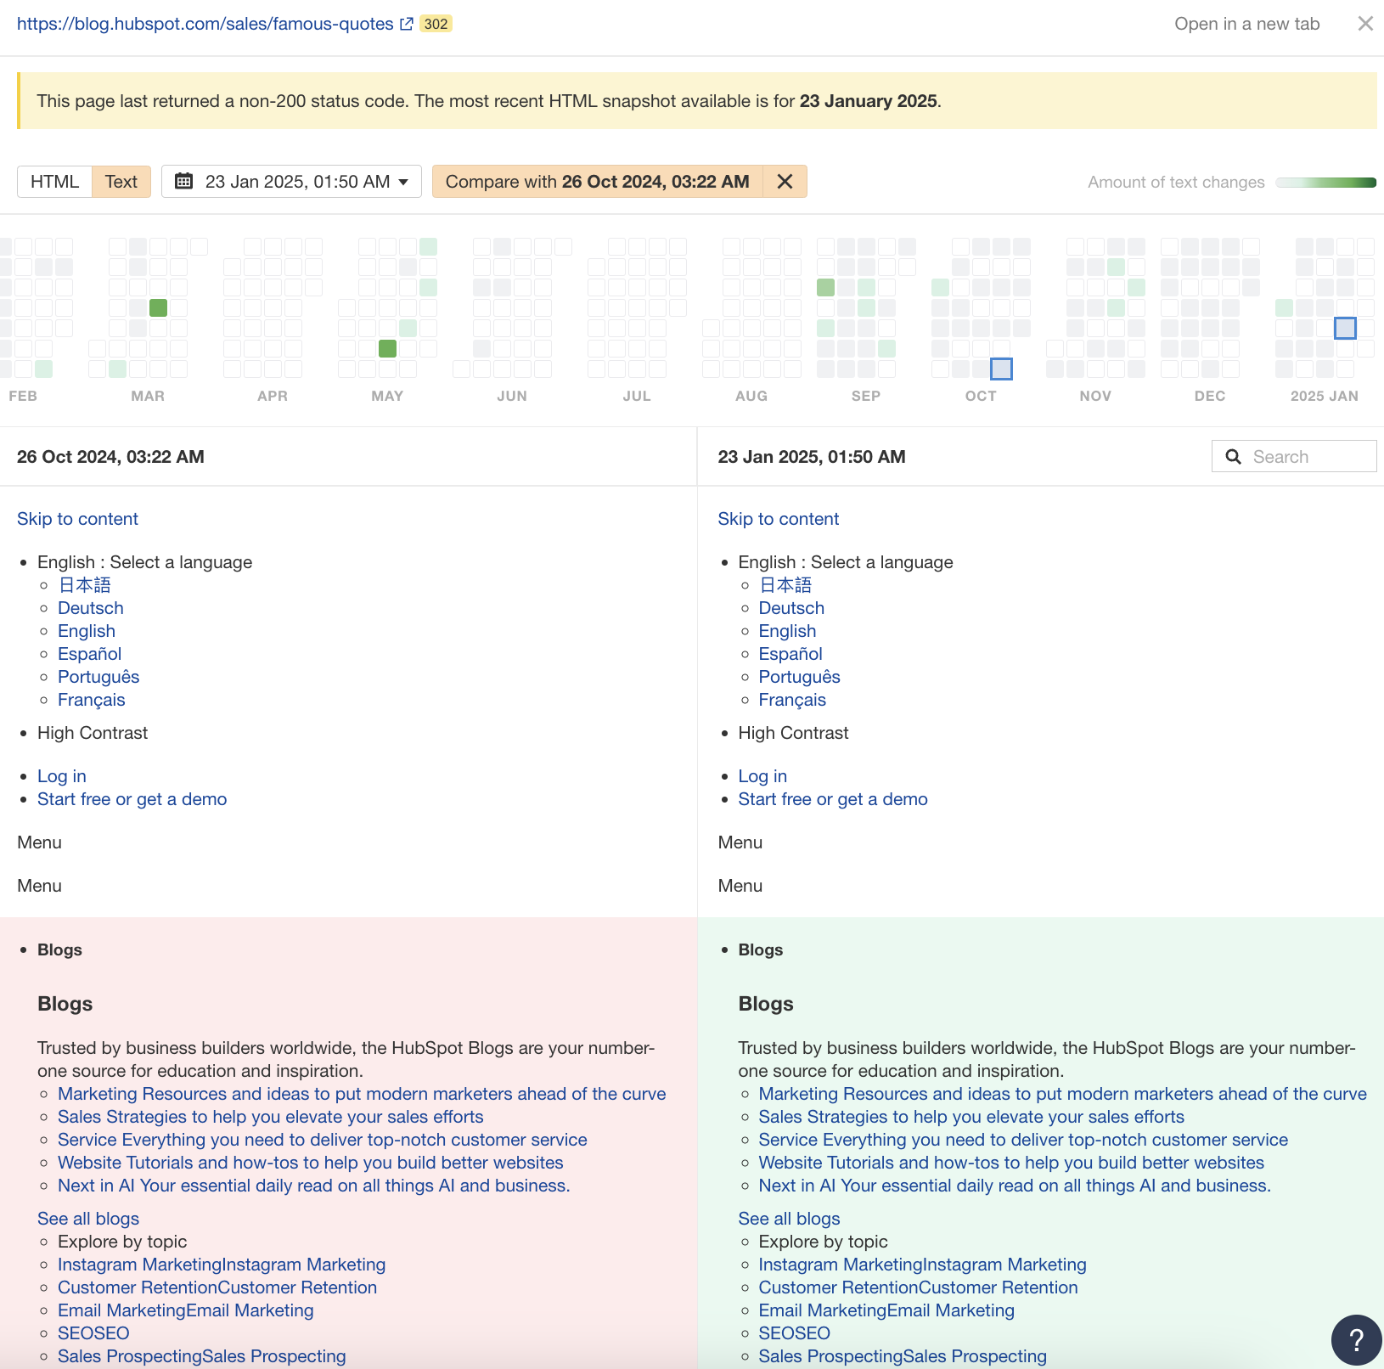Click Open in a new tab
Image resolution: width=1384 pixels, height=1369 pixels.
(1246, 24)
